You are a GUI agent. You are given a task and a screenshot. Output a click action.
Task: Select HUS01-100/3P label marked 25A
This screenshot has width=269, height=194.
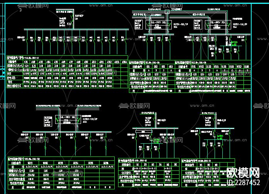click(x=240, y=24)
